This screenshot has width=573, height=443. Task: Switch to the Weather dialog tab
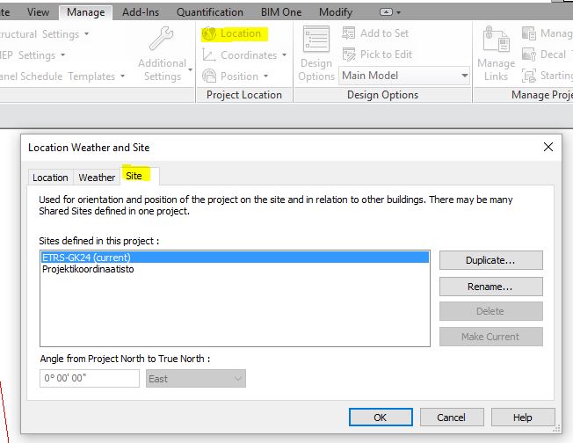click(97, 178)
